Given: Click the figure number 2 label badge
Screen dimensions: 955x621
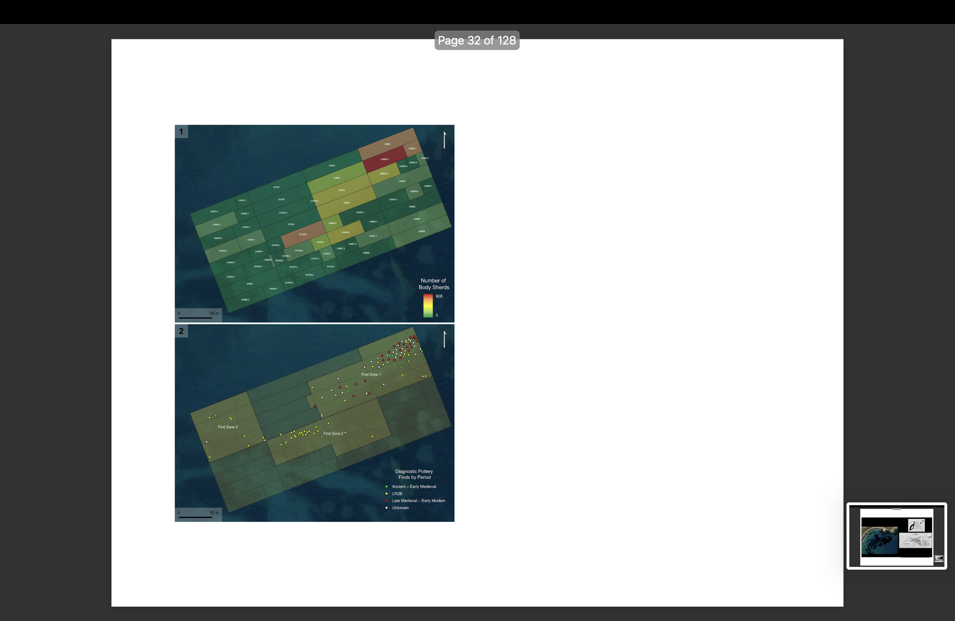Looking at the screenshot, I should tap(181, 331).
